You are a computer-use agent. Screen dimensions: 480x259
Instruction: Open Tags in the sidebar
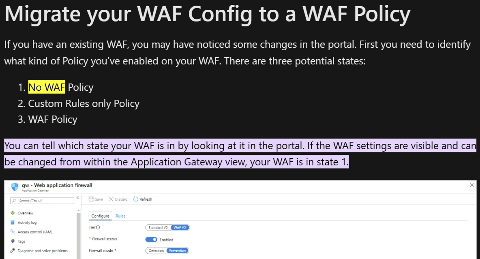click(x=21, y=242)
